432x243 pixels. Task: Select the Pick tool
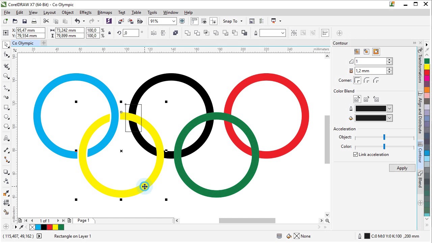click(6, 45)
